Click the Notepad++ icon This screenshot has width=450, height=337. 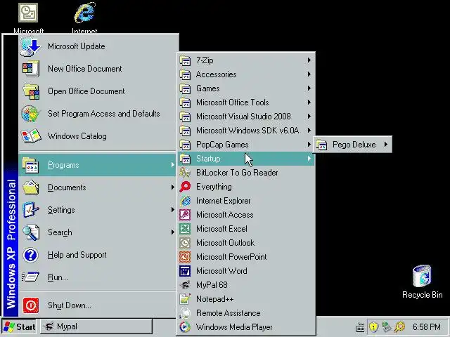coord(185,299)
